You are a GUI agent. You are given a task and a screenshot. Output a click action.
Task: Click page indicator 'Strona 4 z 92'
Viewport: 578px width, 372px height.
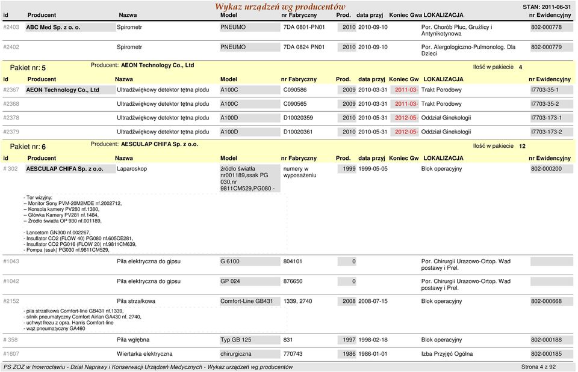pos(538,367)
